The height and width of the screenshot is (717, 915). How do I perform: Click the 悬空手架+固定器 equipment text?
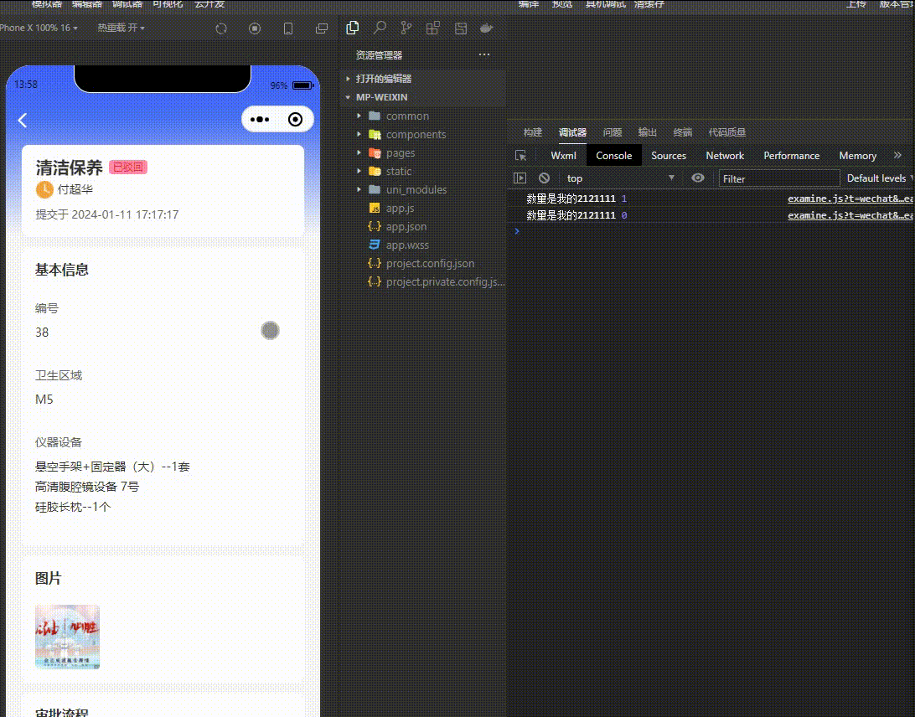pos(112,467)
